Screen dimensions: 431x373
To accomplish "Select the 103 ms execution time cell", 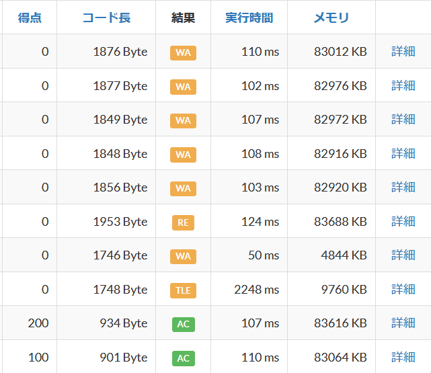I will pyautogui.click(x=249, y=187).
